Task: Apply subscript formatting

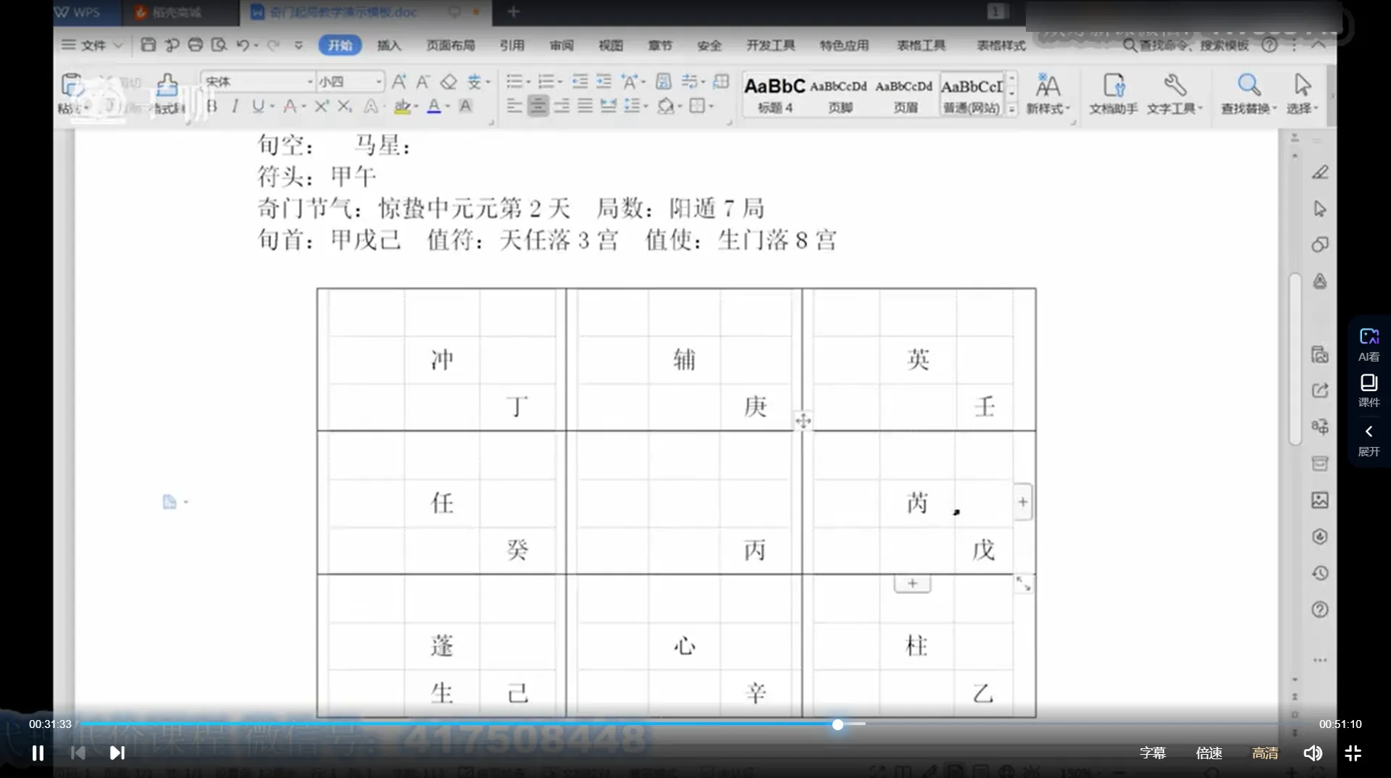Action: (x=345, y=106)
